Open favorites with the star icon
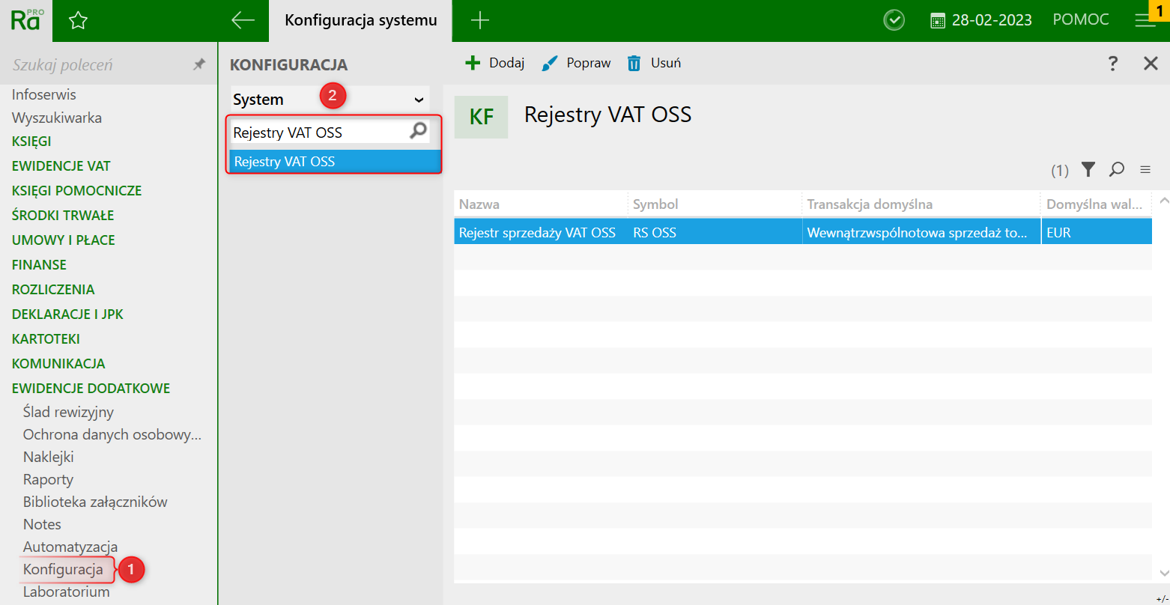This screenshot has height=605, width=1170. tap(78, 21)
